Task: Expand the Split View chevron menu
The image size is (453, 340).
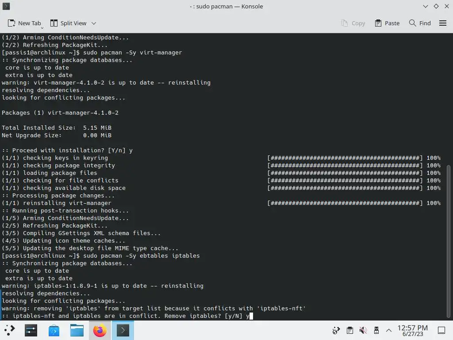Action: 94,23
